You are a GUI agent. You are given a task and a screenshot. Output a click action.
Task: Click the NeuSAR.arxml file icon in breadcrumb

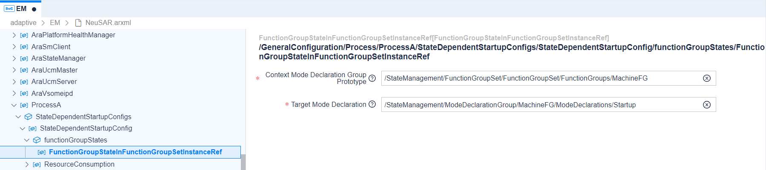[78, 23]
